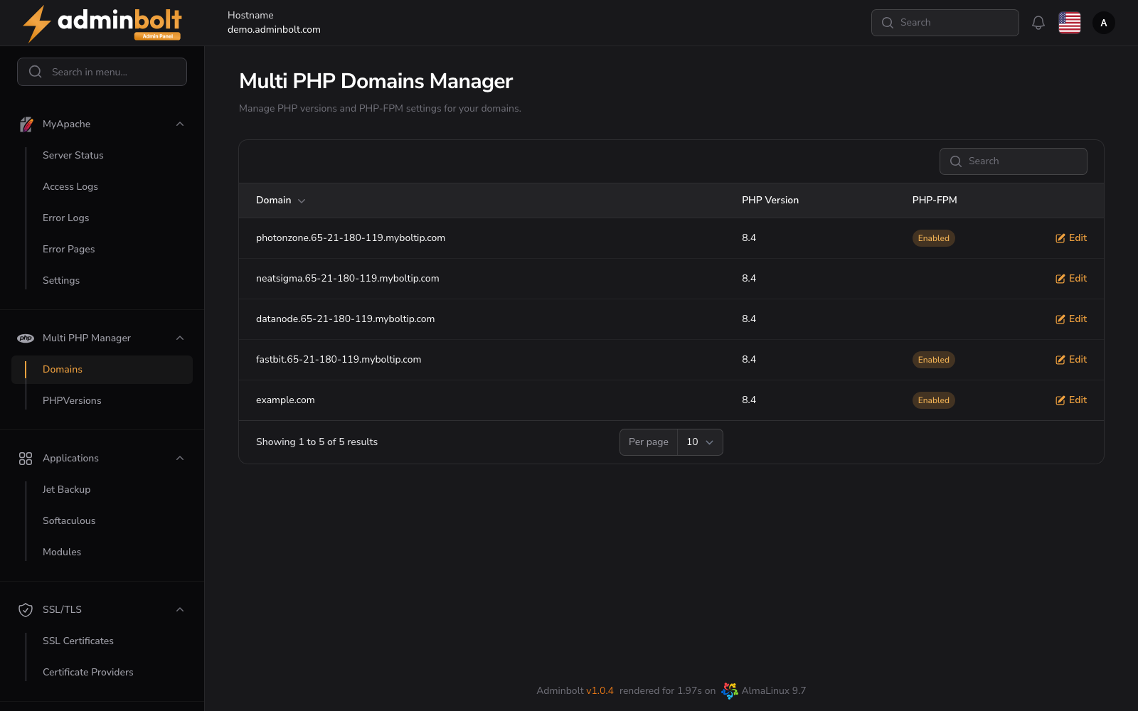This screenshot has width=1138, height=711.
Task: Click datanode.65-21-180-119.myboltip.com domain cell
Action: tap(346, 319)
